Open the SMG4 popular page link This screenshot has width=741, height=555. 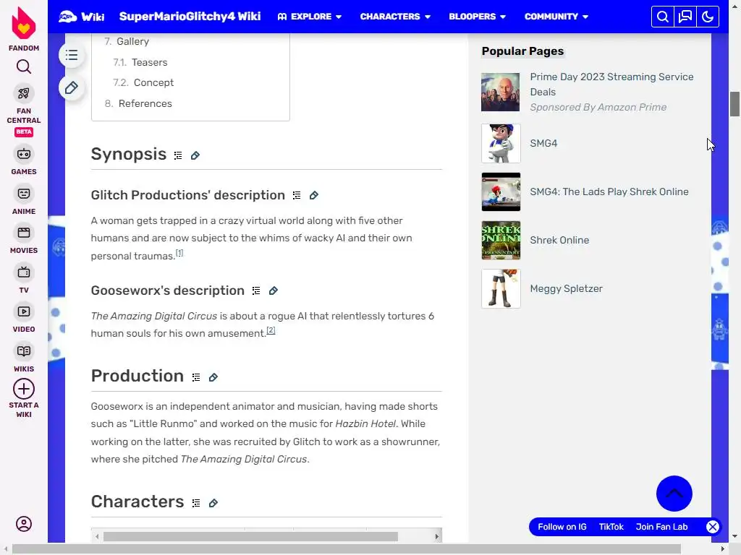click(x=543, y=143)
